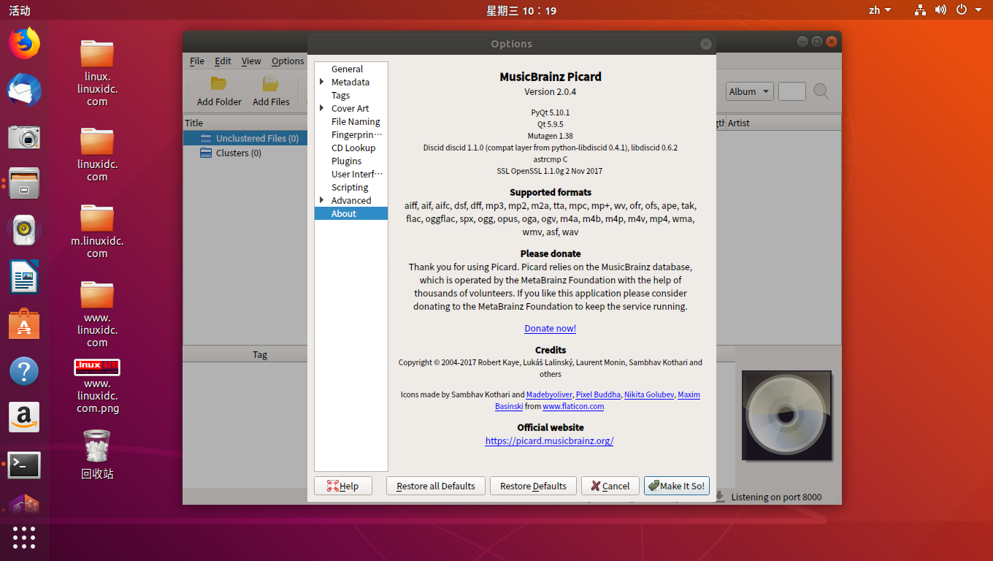Launch Thunderbird mail from the dock
Image resolution: width=993 pixels, height=561 pixels.
24,91
